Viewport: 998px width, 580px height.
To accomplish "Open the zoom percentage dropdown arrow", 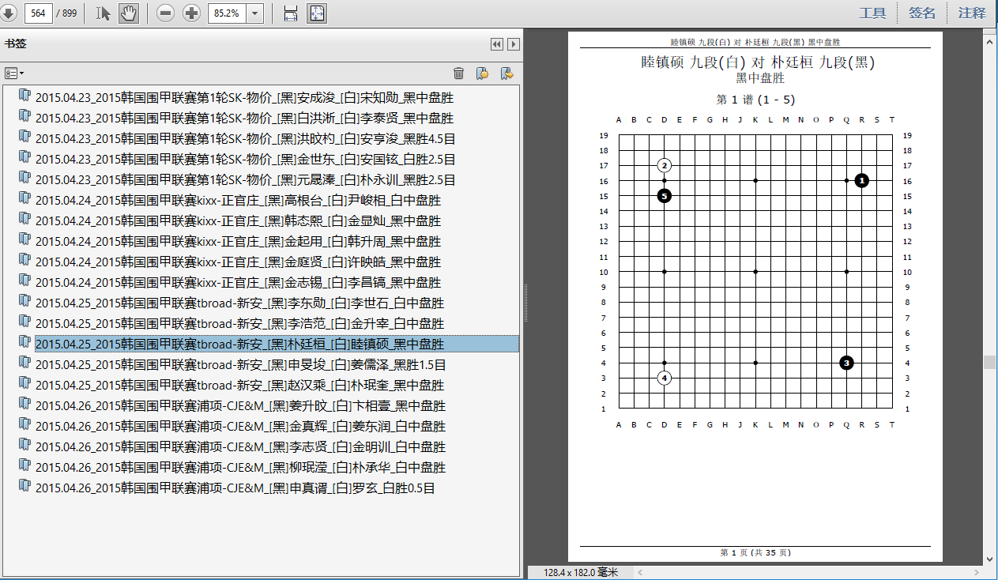I will pos(255,13).
